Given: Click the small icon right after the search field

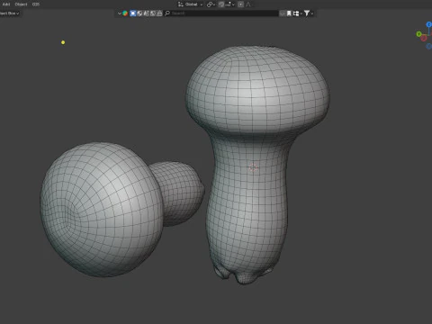Looking at the screenshot, I should click(283, 13).
